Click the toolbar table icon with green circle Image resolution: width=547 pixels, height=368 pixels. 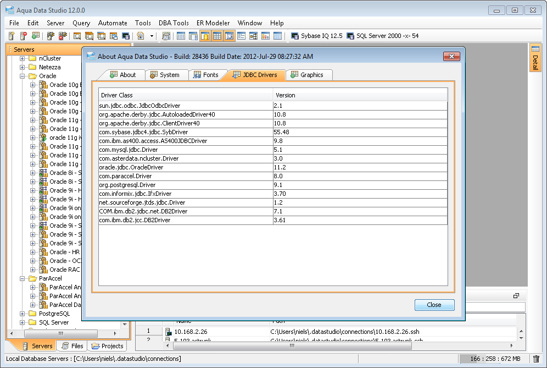click(36, 36)
